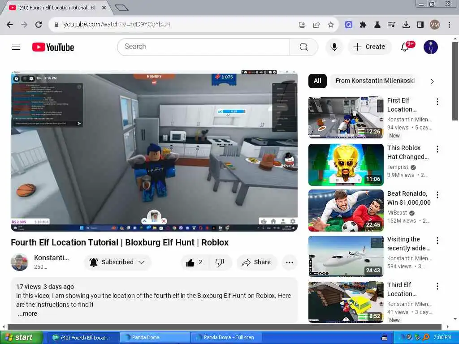Select the All filter chip
The width and height of the screenshot is (459, 344).
[317, 81]
